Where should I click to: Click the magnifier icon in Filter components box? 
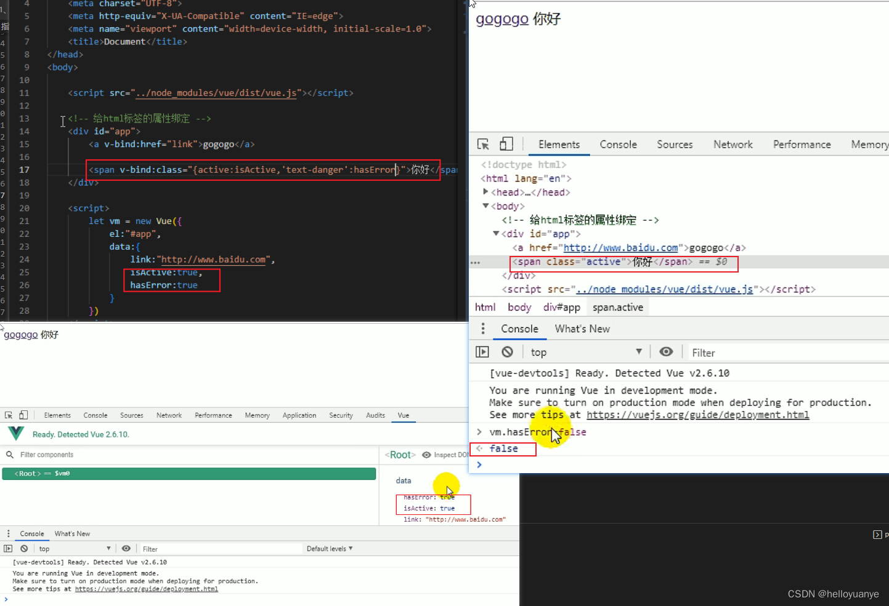pos(9,454)
